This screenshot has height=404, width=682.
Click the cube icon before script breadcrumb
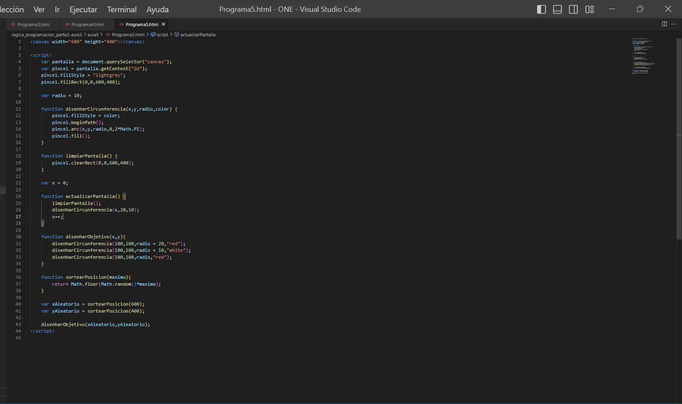point(153,35)
